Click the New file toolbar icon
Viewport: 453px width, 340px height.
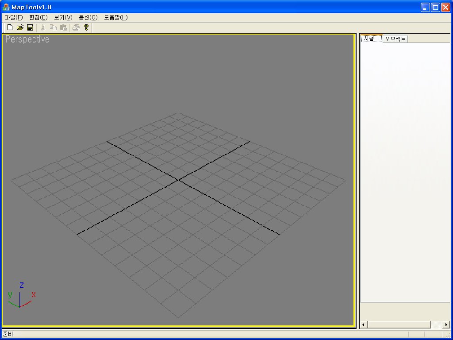(10, 27)
